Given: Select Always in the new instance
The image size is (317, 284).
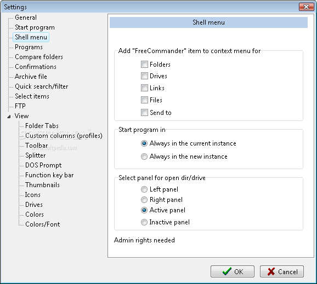Looking at the screenshot, I should point(144,157).
